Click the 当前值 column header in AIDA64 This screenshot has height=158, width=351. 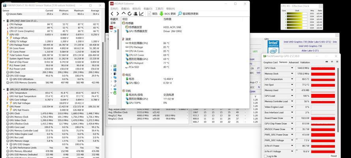pyautogui.click(x=168, y=19)
